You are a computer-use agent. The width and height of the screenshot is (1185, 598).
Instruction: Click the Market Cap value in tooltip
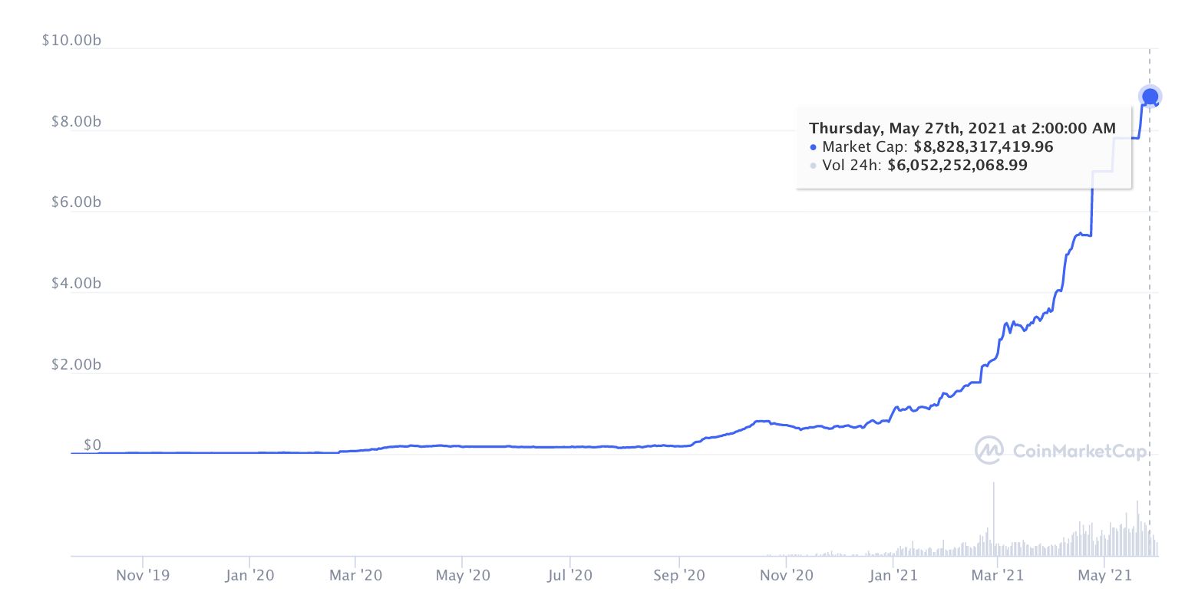tap(983, 146)
